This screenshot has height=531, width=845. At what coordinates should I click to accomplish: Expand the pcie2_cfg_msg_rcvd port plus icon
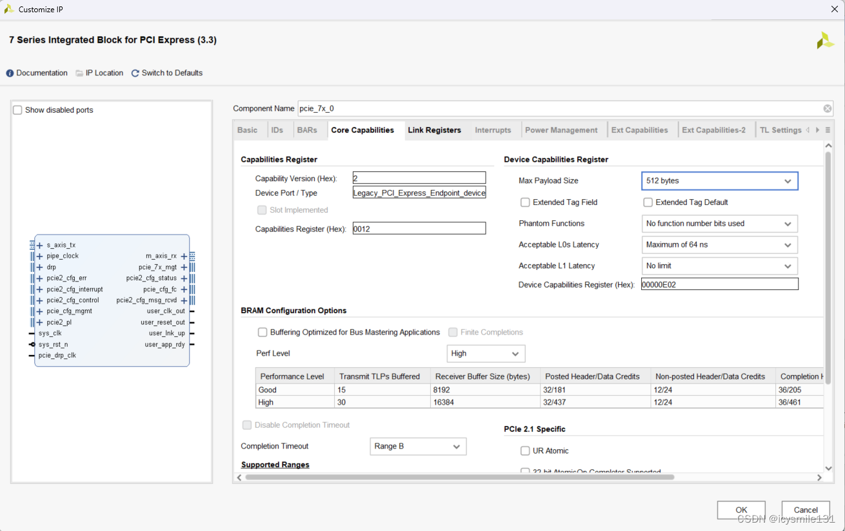click(184, 301)
